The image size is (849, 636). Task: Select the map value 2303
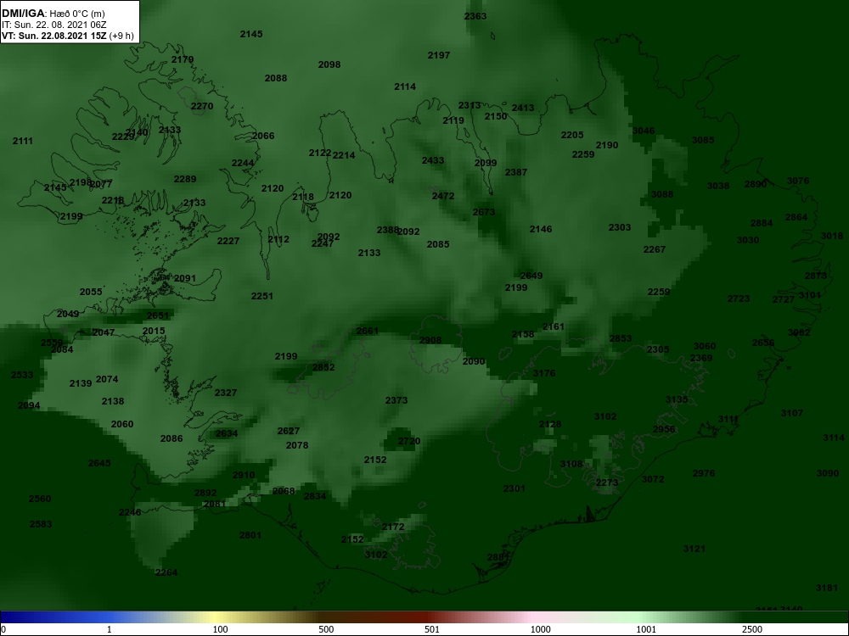pyautogui.click(x=620, y=227)
